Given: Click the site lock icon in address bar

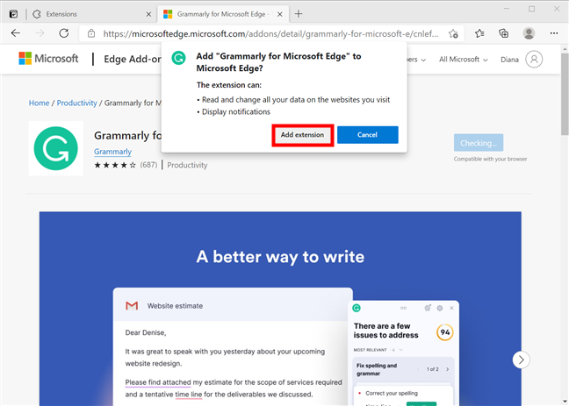Looking at the screenshot, I should [91, 33].
